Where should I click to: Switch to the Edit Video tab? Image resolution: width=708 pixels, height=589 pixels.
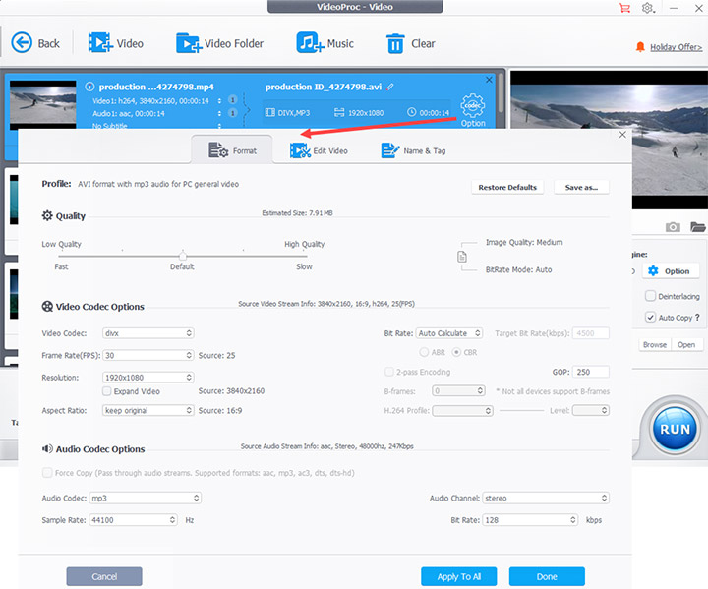point(319,150)
